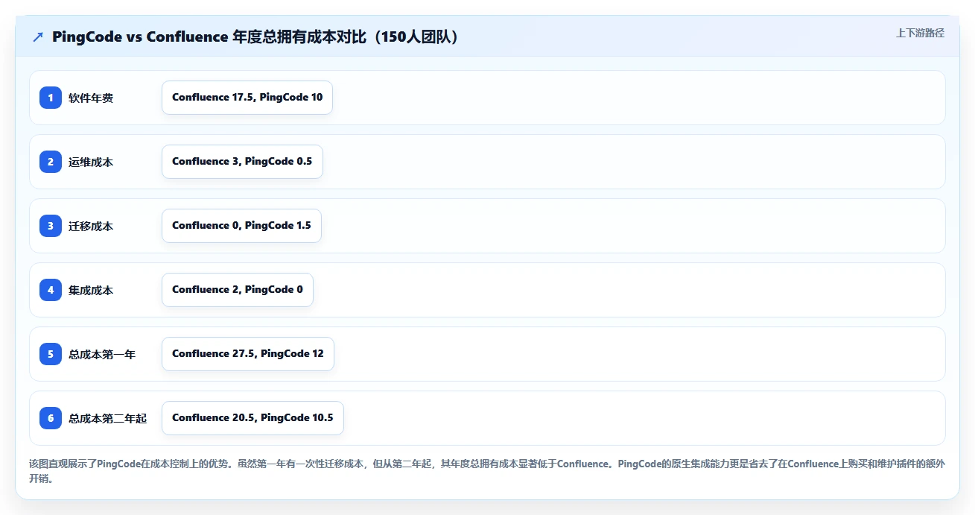Select step badge number 5
The height and width of the screenshot is (515, 975).
click(51, 354)
